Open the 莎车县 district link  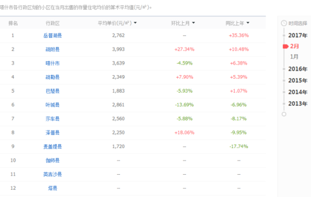[52, 119]
